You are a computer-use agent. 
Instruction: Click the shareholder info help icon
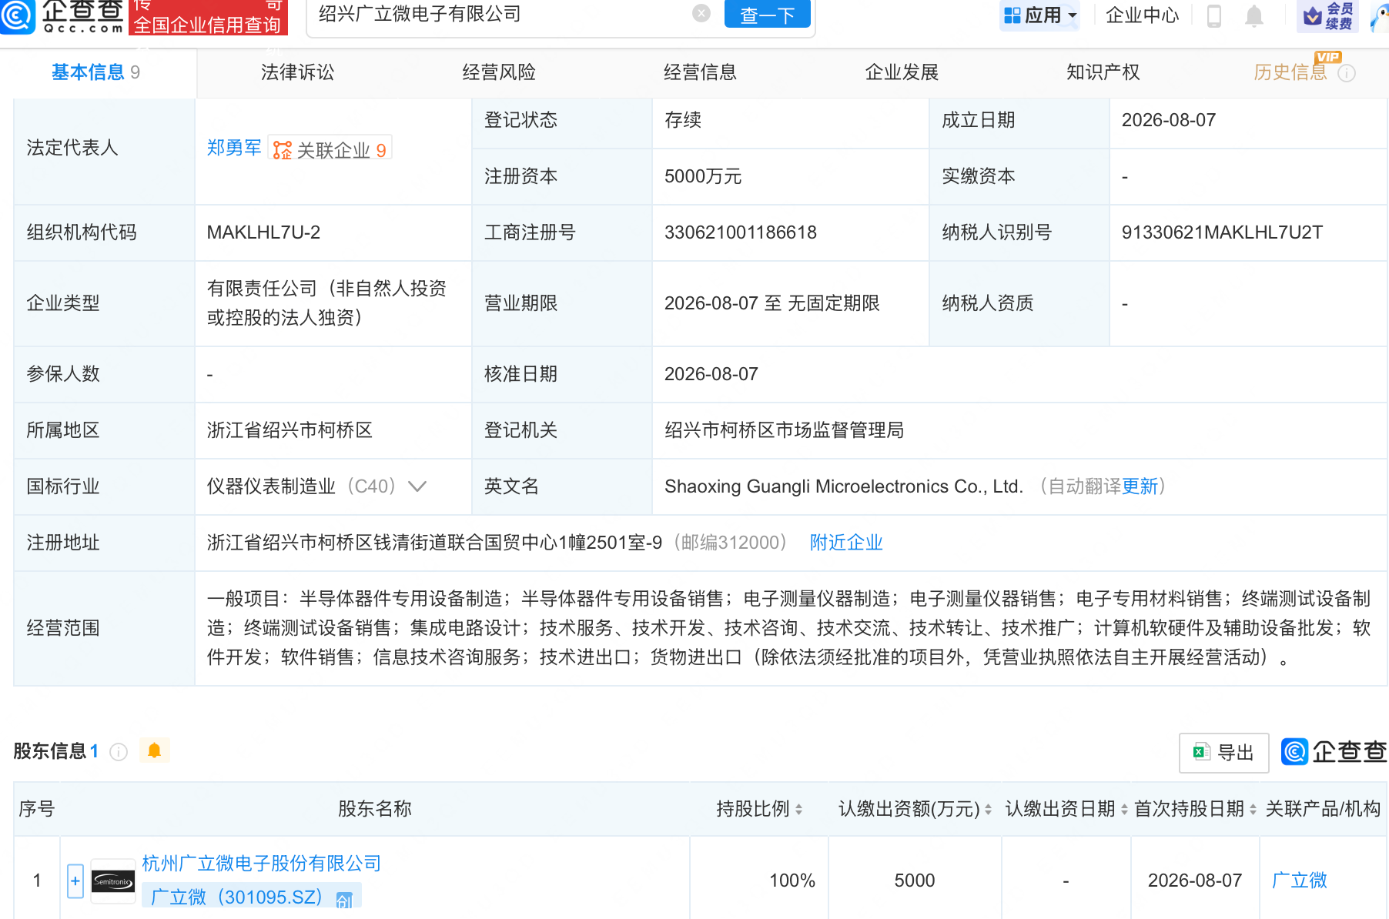tap(119, 752)
